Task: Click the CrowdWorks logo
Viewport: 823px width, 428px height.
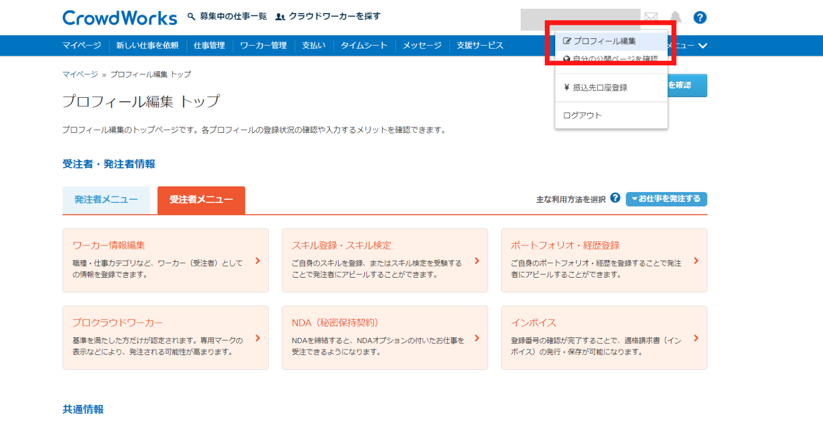Action: 120,18
